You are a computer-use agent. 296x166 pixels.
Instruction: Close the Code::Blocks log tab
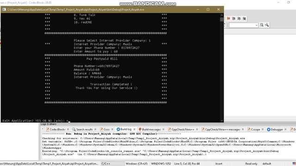[68, 129]
